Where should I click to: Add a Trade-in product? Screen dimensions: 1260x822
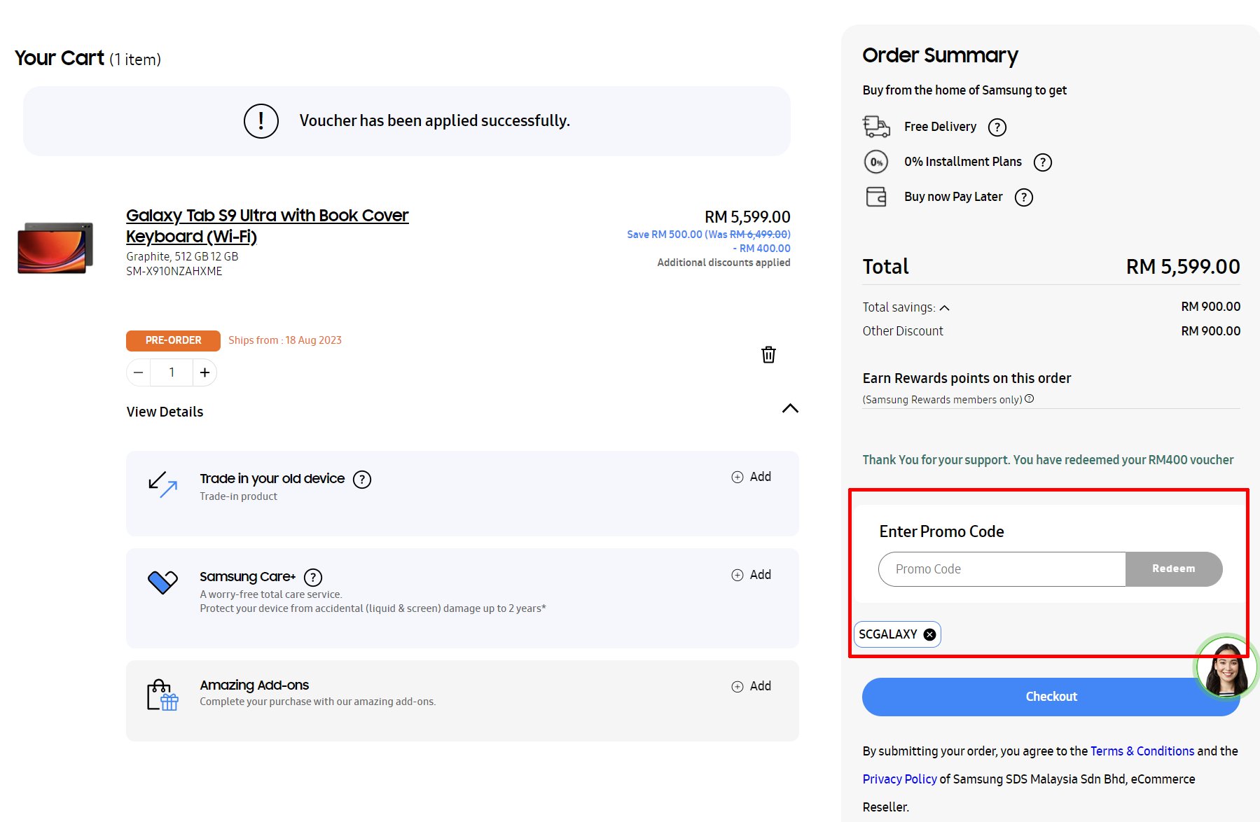pos(752,477)
